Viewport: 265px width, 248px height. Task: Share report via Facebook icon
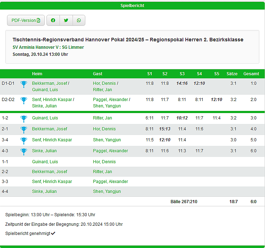(53, 20)
